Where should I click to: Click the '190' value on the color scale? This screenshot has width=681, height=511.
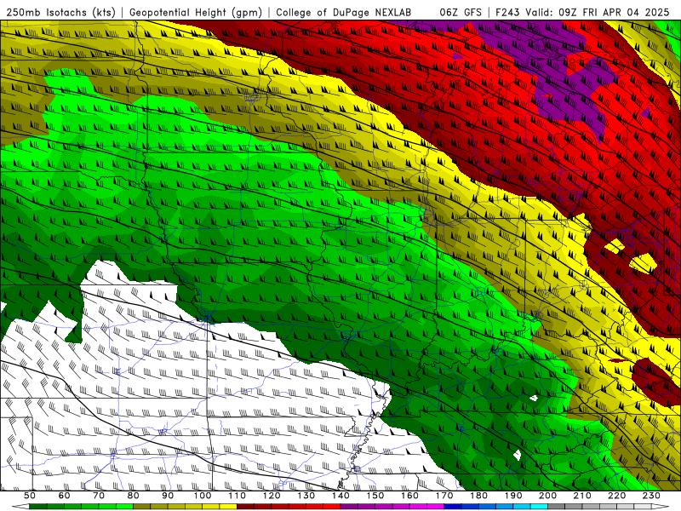pos(513,496)
